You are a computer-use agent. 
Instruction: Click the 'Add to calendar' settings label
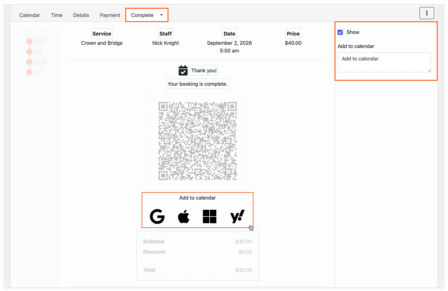pyautogui.click(x=356, y=46)
